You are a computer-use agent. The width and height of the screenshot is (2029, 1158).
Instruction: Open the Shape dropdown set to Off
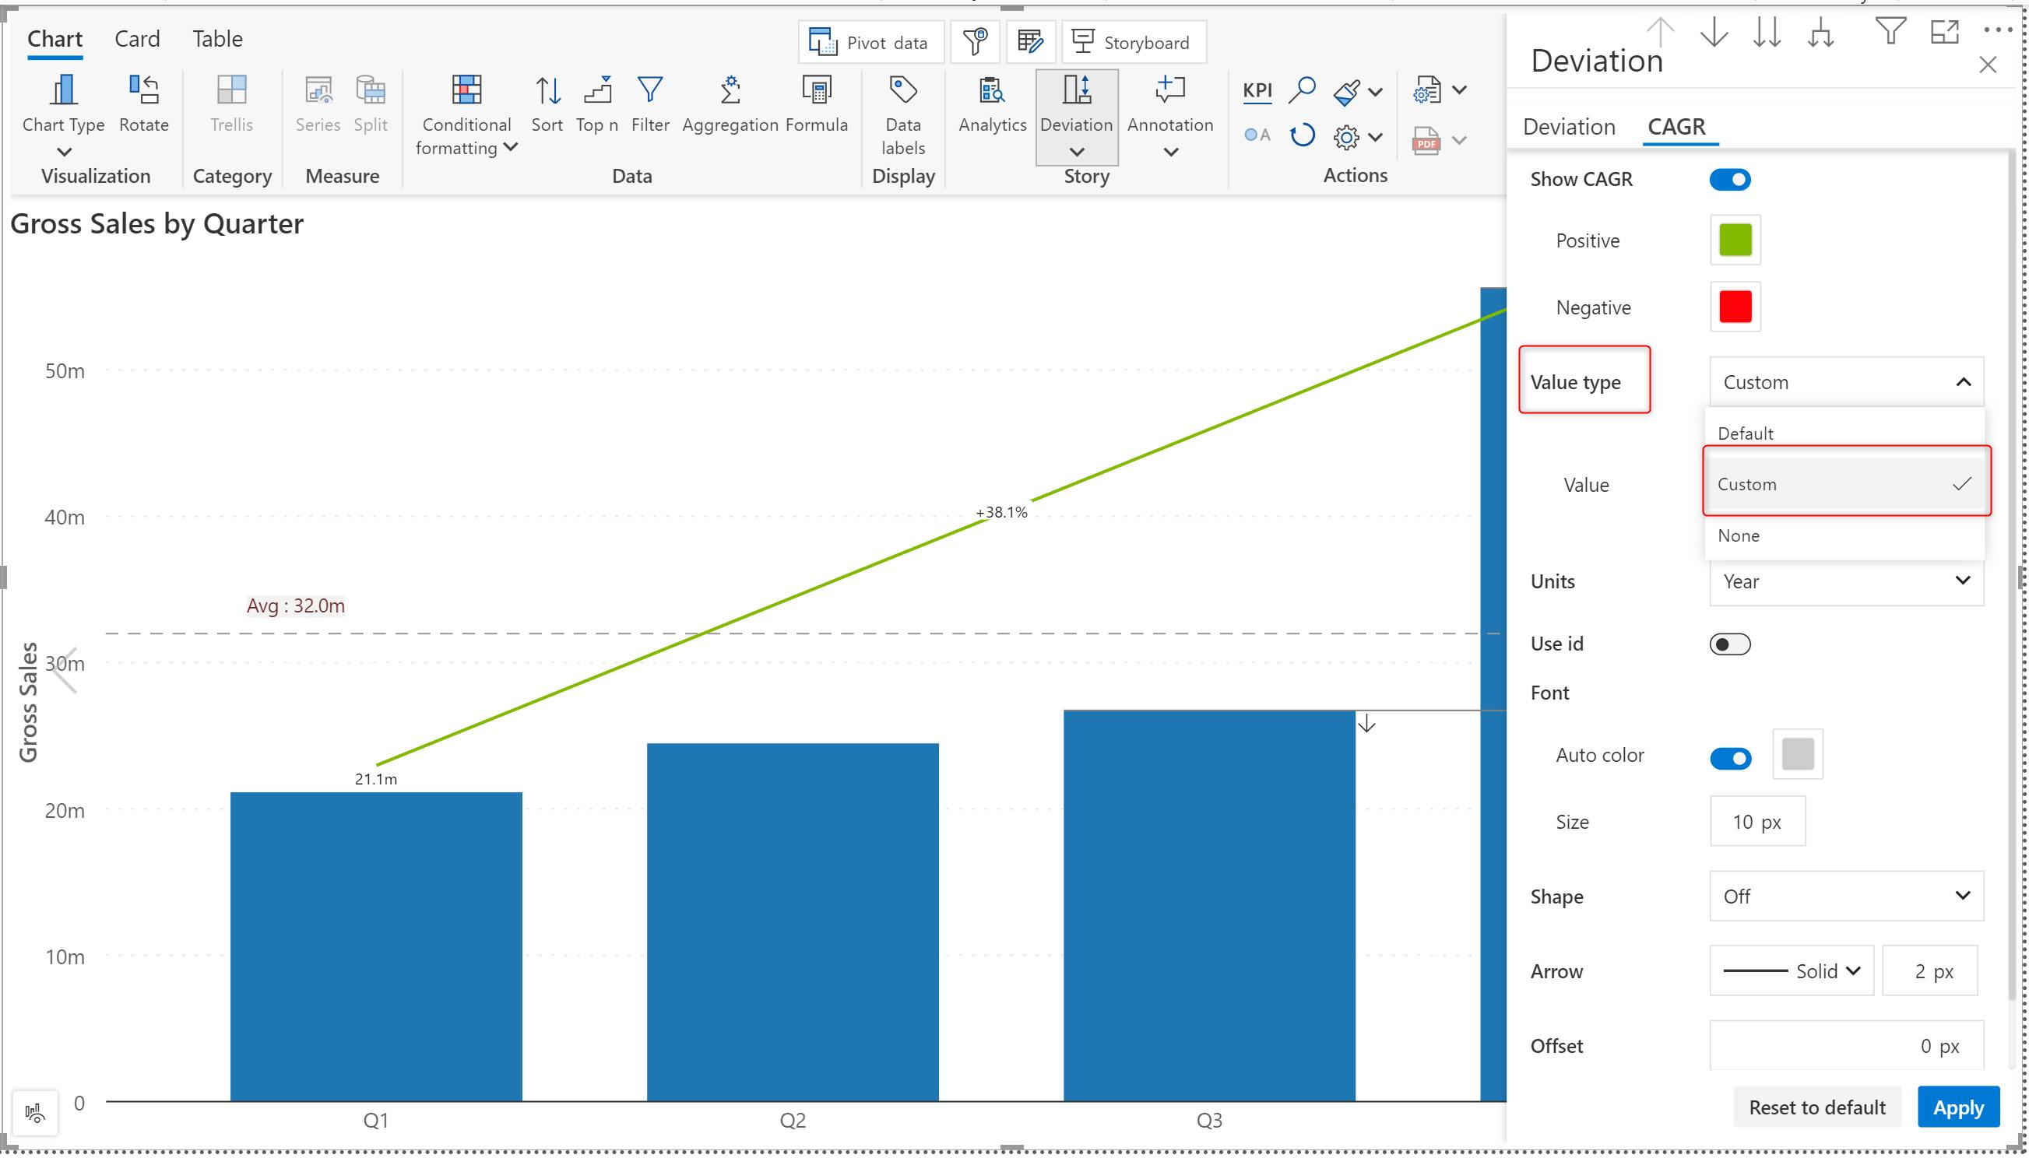tap(1845, 897)
